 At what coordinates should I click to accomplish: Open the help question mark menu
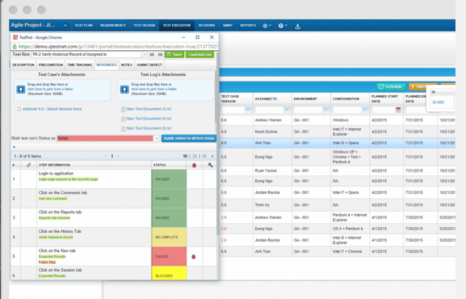click(x=282, y=26)
